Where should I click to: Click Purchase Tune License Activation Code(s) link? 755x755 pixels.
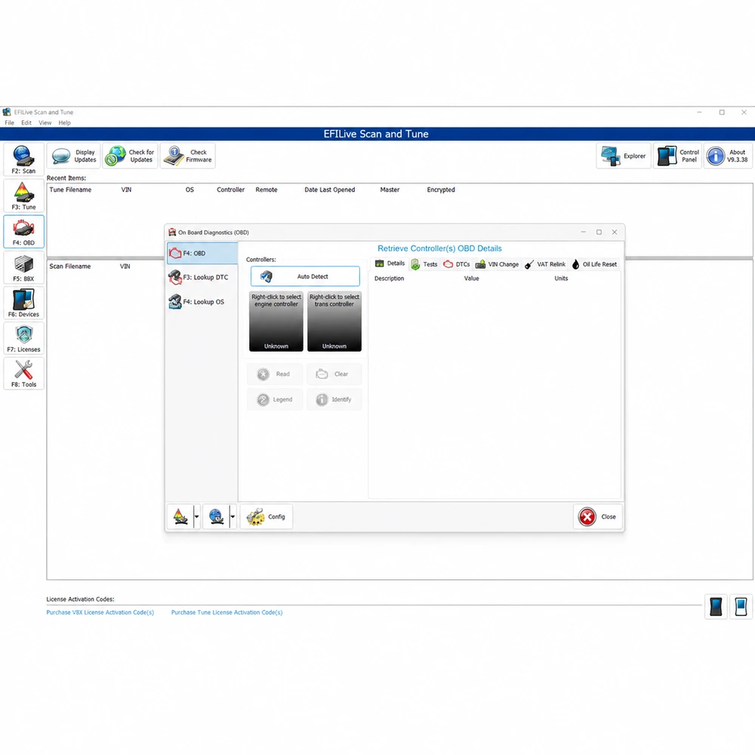(226, 612)
